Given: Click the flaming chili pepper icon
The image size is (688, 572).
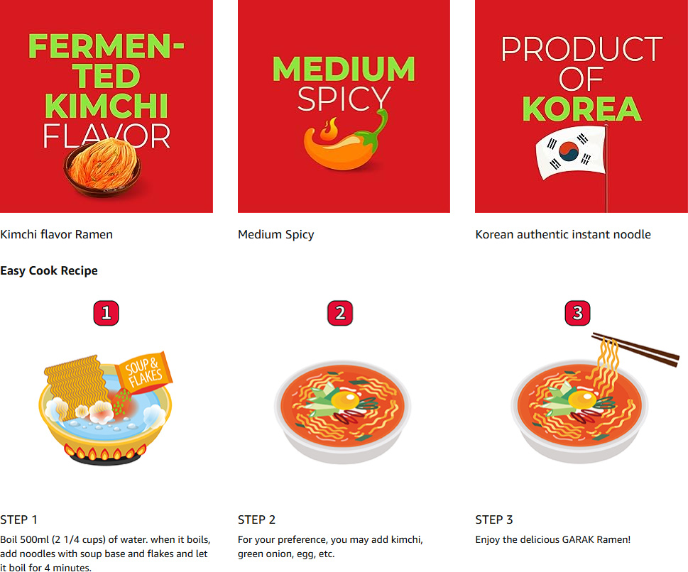Looking at the screenshot, I should 346,140.
